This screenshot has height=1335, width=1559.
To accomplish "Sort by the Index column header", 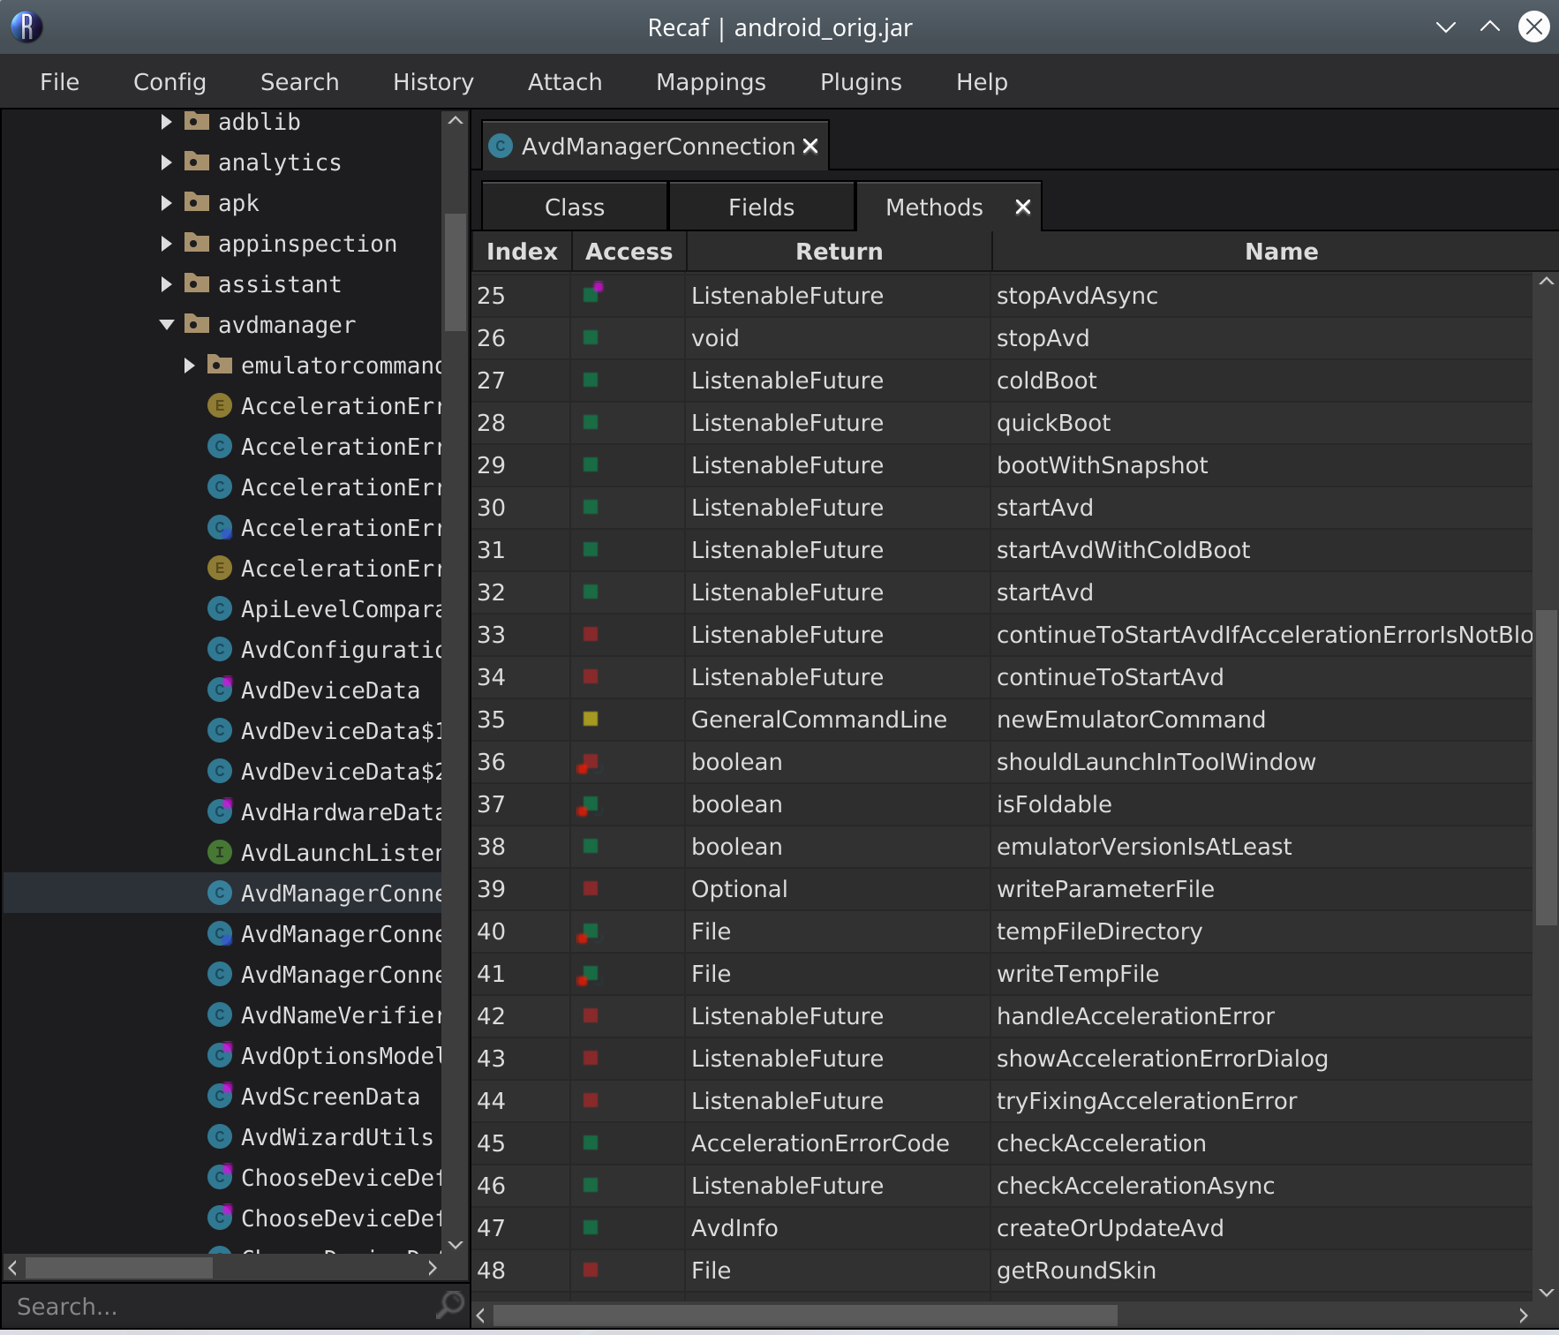I will (522, 252).
